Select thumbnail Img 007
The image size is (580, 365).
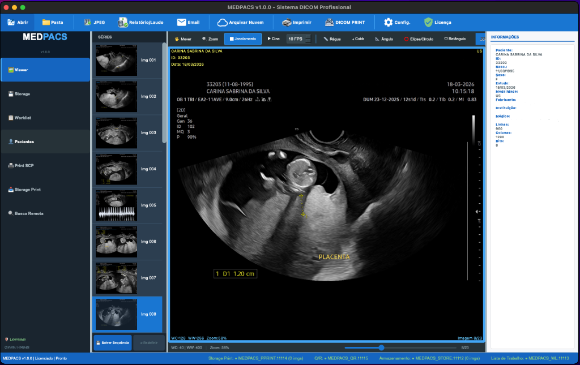point(127,278)
